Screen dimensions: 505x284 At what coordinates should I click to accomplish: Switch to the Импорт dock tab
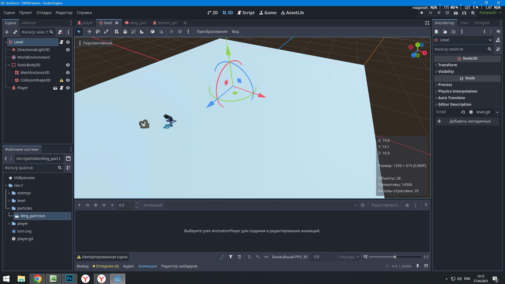[29, 23]
